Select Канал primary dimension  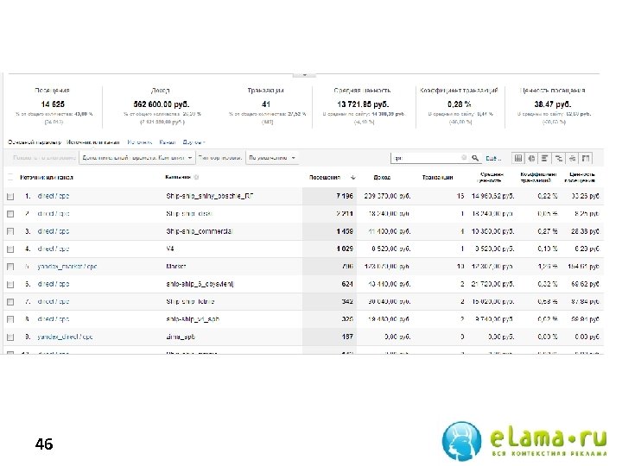click(x=168, y=142)
